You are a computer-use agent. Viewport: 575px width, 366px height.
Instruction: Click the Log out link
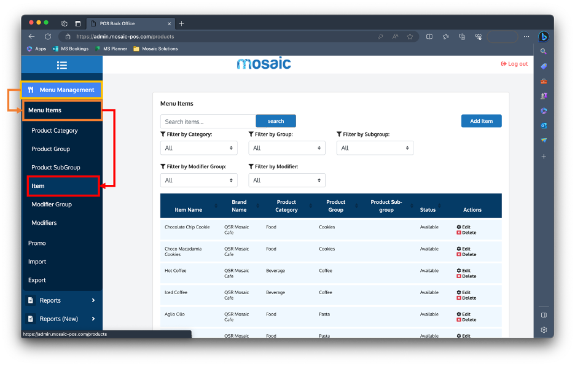514,63
